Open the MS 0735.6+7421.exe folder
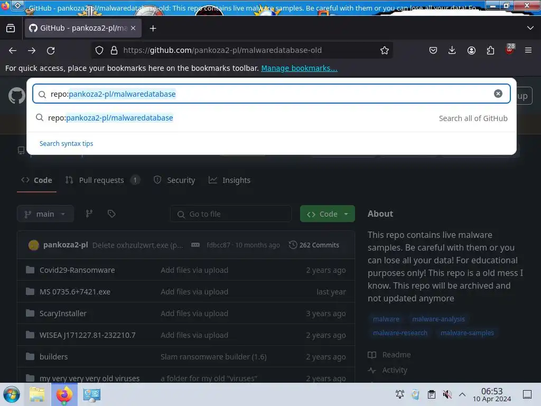 75,292
